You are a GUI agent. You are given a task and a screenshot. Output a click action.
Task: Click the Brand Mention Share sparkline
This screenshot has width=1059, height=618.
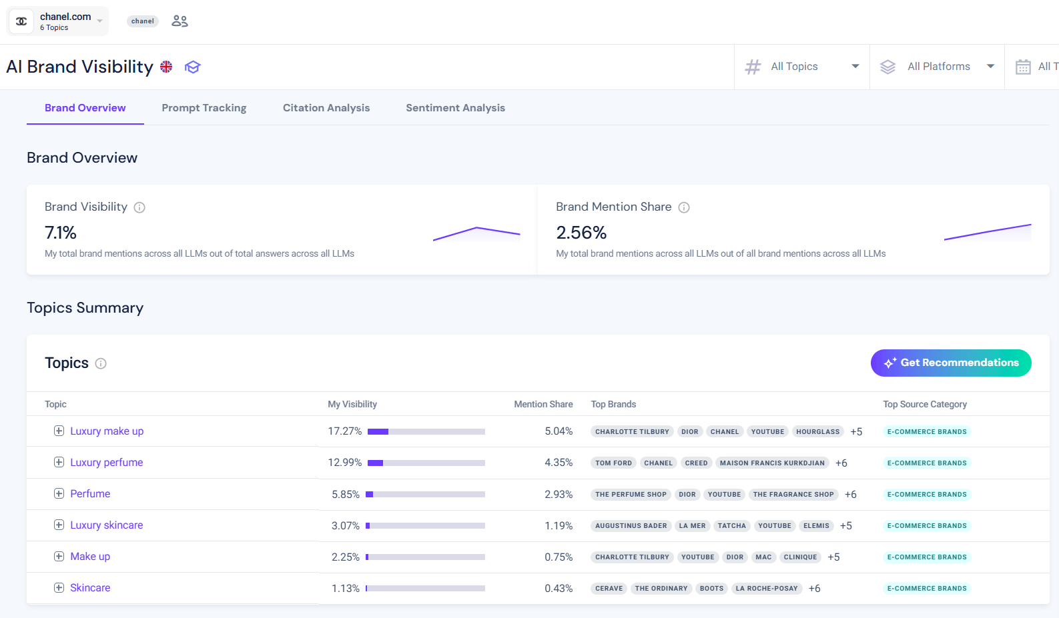click(x=988, y=232)
